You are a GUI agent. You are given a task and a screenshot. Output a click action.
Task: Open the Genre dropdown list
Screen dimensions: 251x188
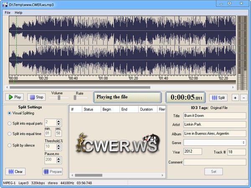tap(243, 142)
